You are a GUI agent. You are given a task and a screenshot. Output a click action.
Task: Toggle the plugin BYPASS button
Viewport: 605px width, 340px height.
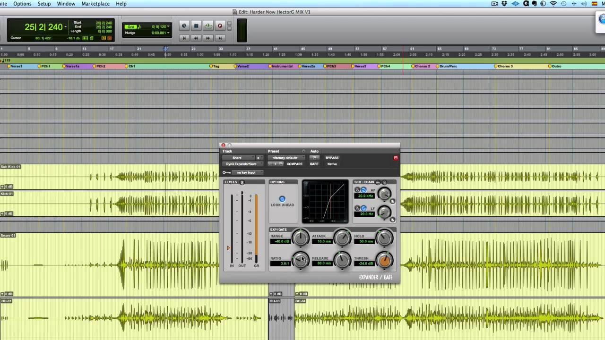point(332,158)
